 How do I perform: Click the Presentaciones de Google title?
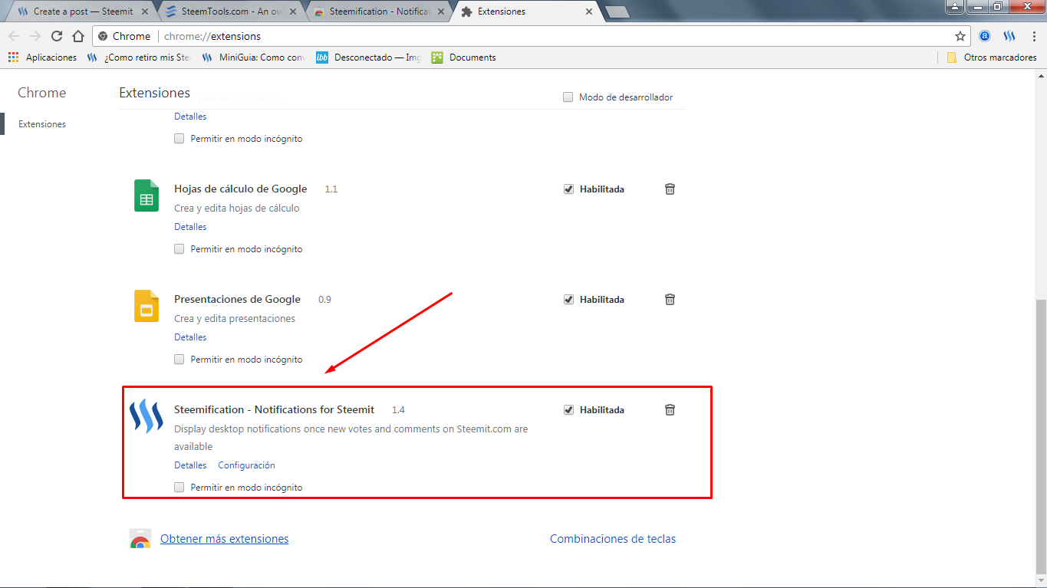click(x=237, y=299)
